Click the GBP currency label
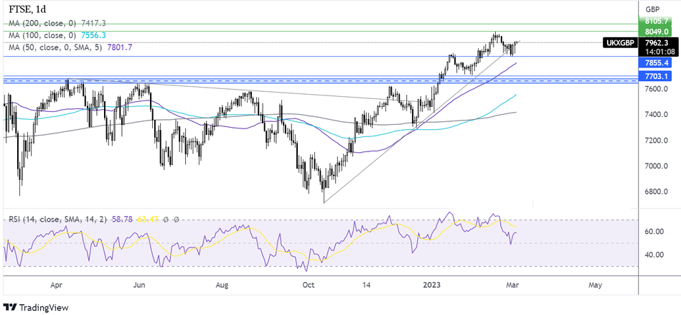Screen dimensions: 681x315 tap(652, 9)
